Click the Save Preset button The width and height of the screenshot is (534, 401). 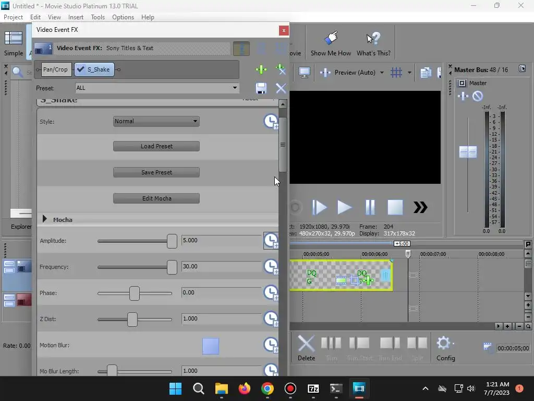pos(156,172)
